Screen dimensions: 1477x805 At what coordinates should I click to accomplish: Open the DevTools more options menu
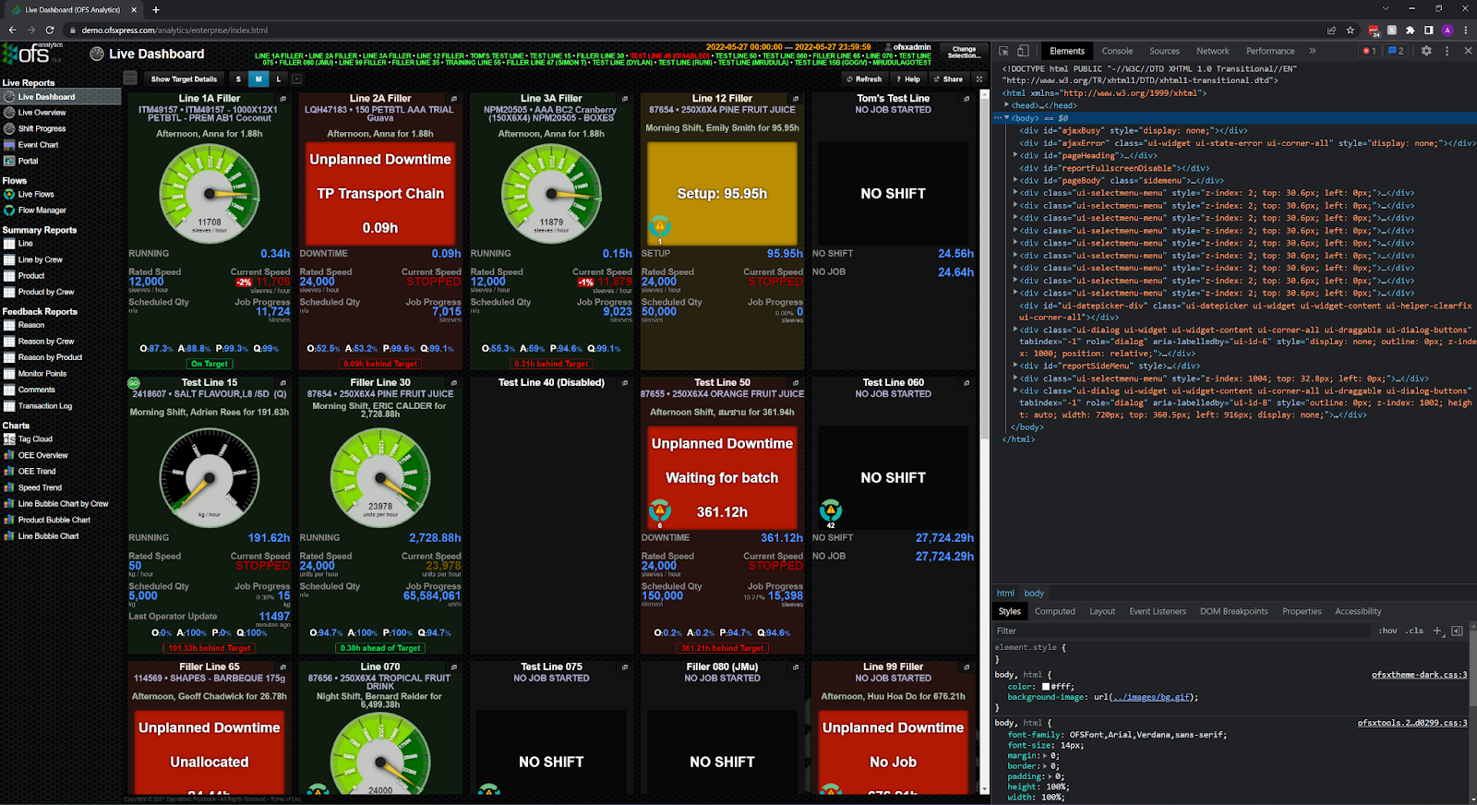pos(1447,51)
